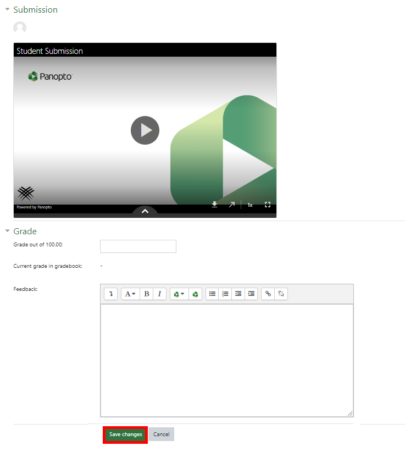The width and height of the screenshot is (405, 457).
Task: Insert an ordered numbered list
Action: (x=225, y=294)
